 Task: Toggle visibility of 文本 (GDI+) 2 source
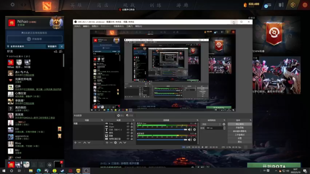pos(128,130)
